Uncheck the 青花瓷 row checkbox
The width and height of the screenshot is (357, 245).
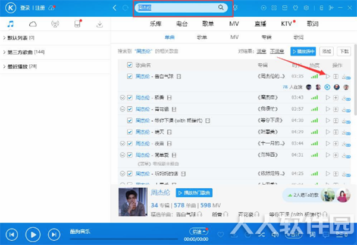tap(130, 109)
